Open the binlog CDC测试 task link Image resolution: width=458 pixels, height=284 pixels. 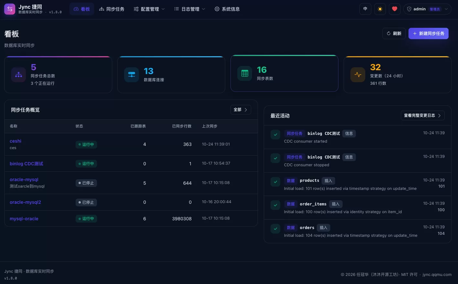[x=27, y=164]
